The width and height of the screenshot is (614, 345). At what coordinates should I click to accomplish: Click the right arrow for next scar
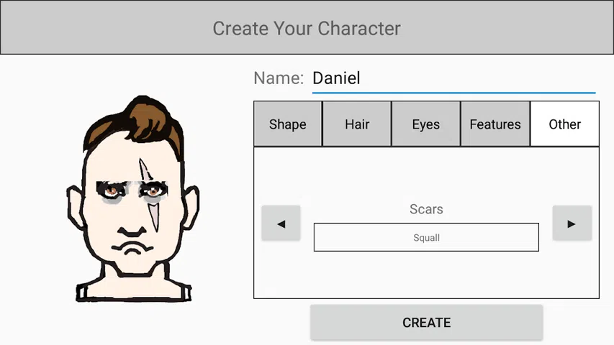(x=572, y=224)
